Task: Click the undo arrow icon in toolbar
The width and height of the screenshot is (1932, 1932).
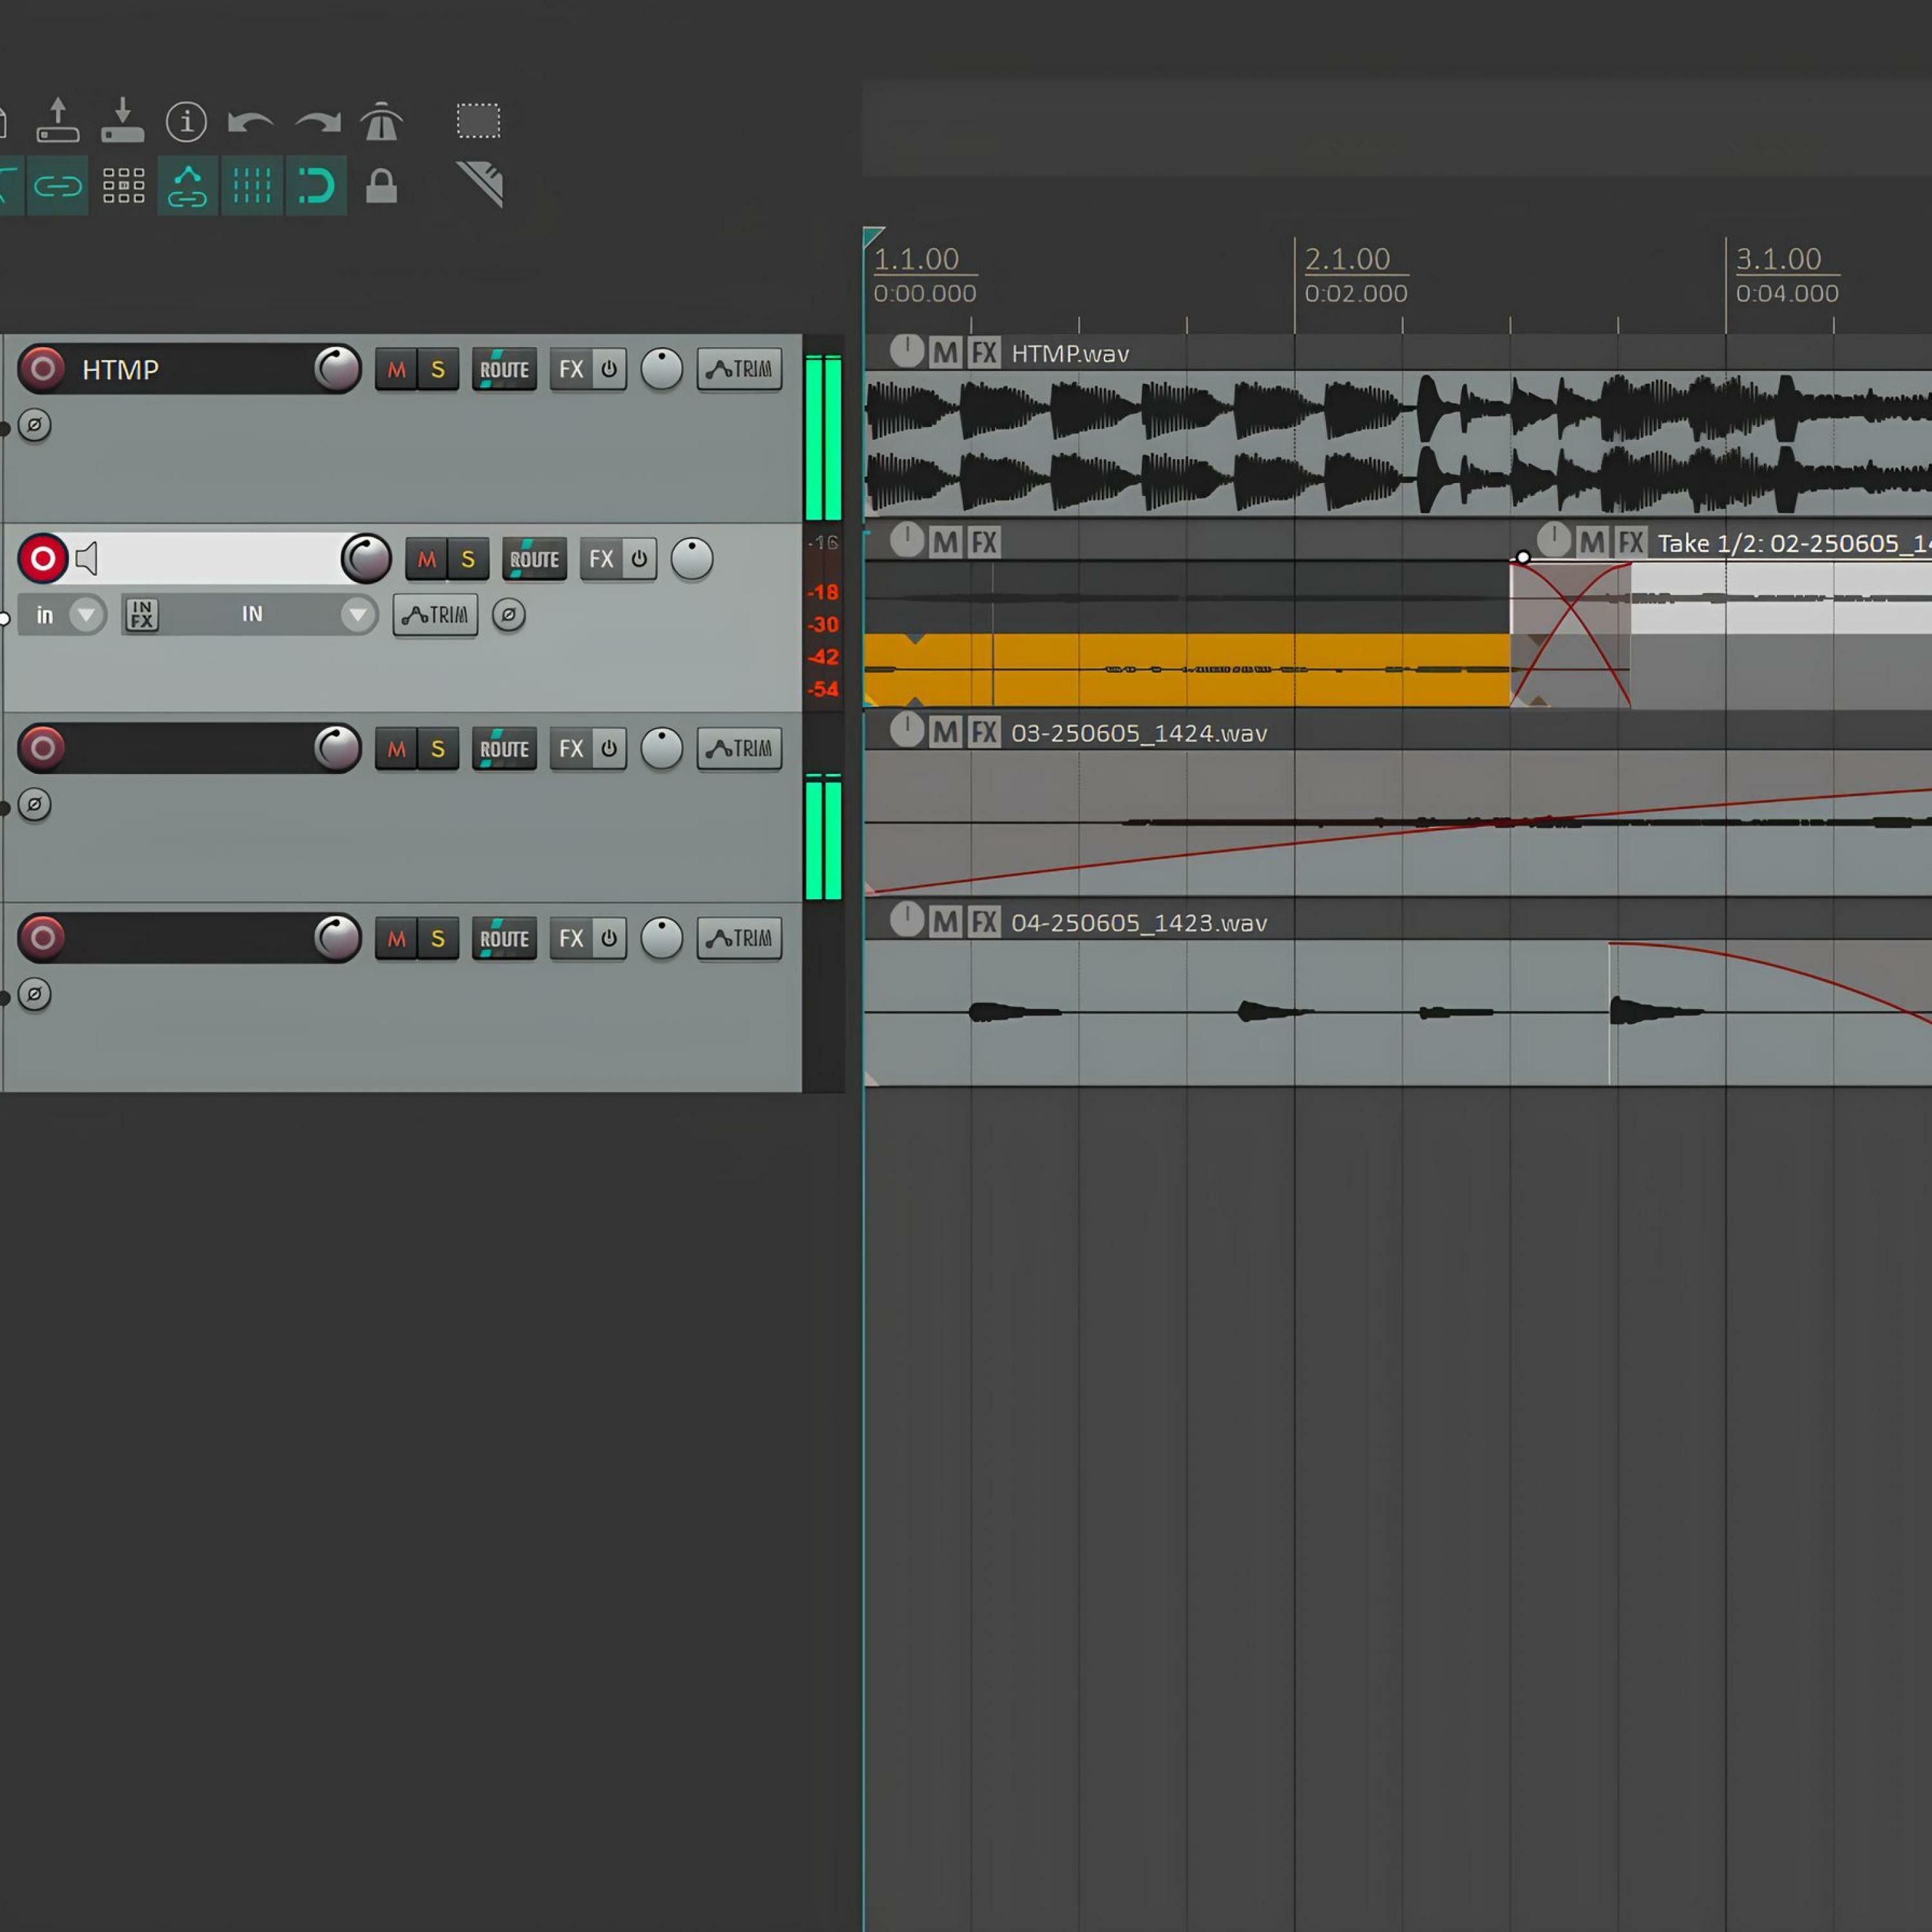Action: pyautogui.click(x=250, y=122)
